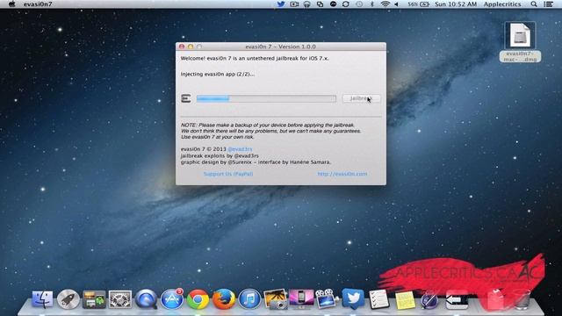Viewport: 562px width, 316px height.
Task: Click the overlapping squares menu bar icon
Action: pyautogui.click(x=320, y=4)
